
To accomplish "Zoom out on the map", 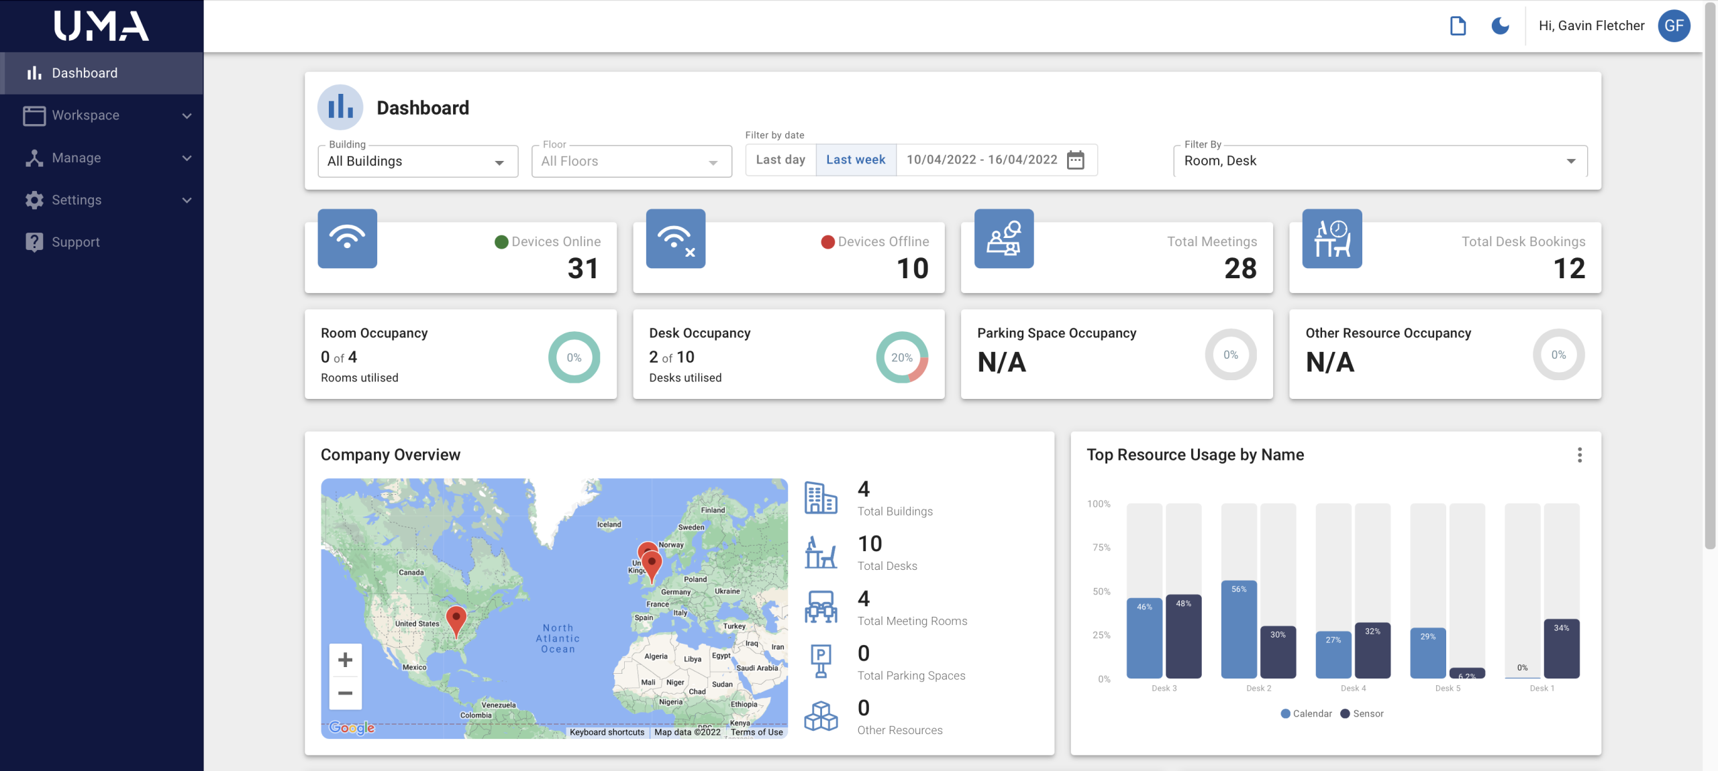I will click(345, 693).
